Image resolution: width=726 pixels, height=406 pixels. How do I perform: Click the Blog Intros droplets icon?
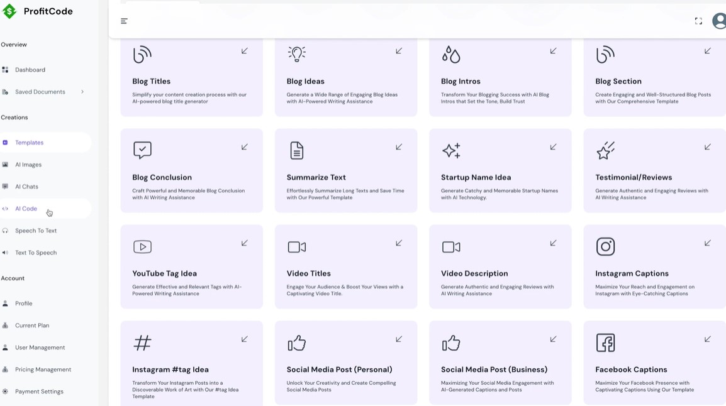451,54
